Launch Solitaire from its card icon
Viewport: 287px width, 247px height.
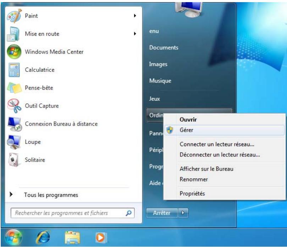[x=14, y=160]
